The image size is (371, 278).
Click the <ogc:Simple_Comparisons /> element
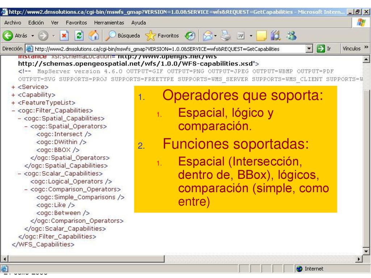(x=80, y=197)
